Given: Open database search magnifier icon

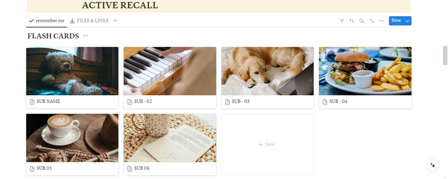Looking at the screenshot, I should 362,21.
